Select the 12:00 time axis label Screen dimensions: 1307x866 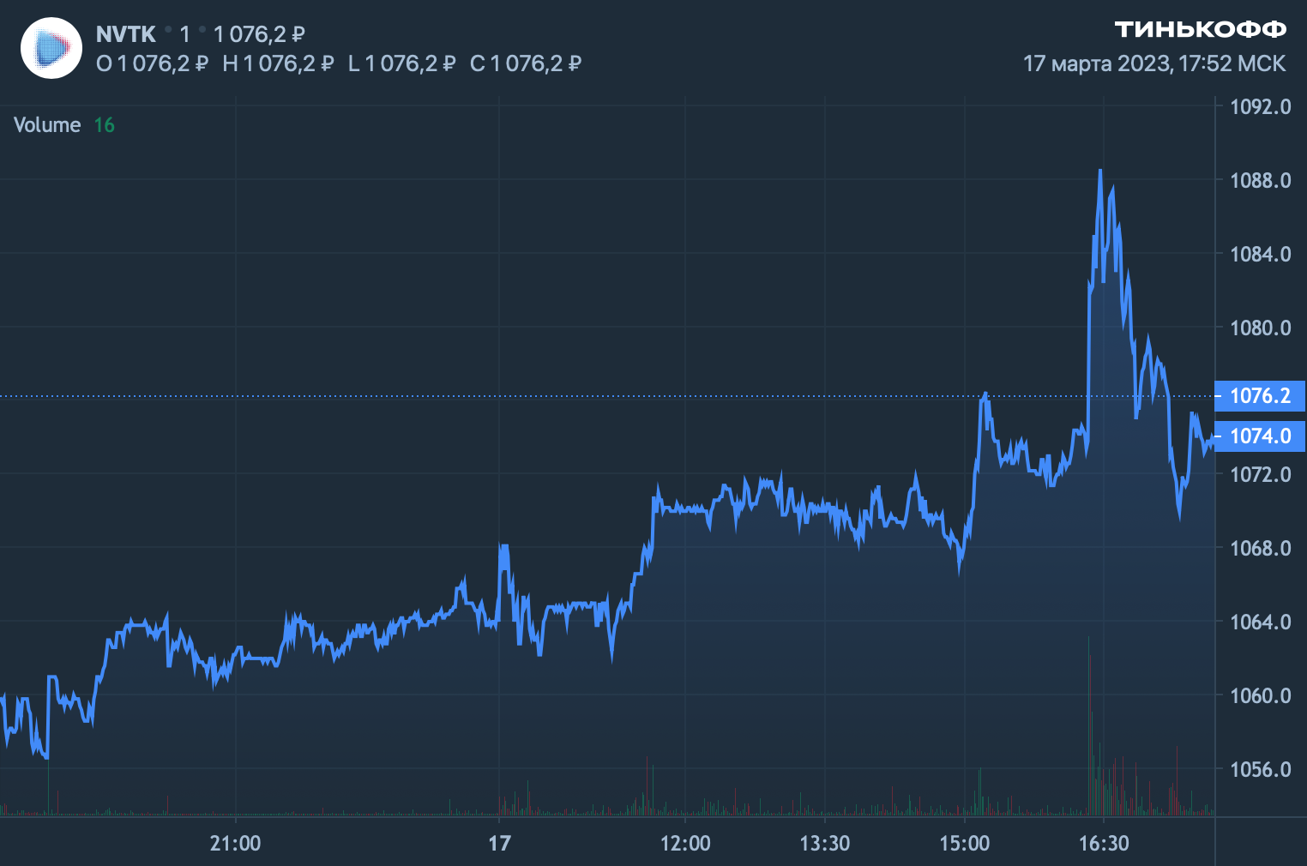685,844
